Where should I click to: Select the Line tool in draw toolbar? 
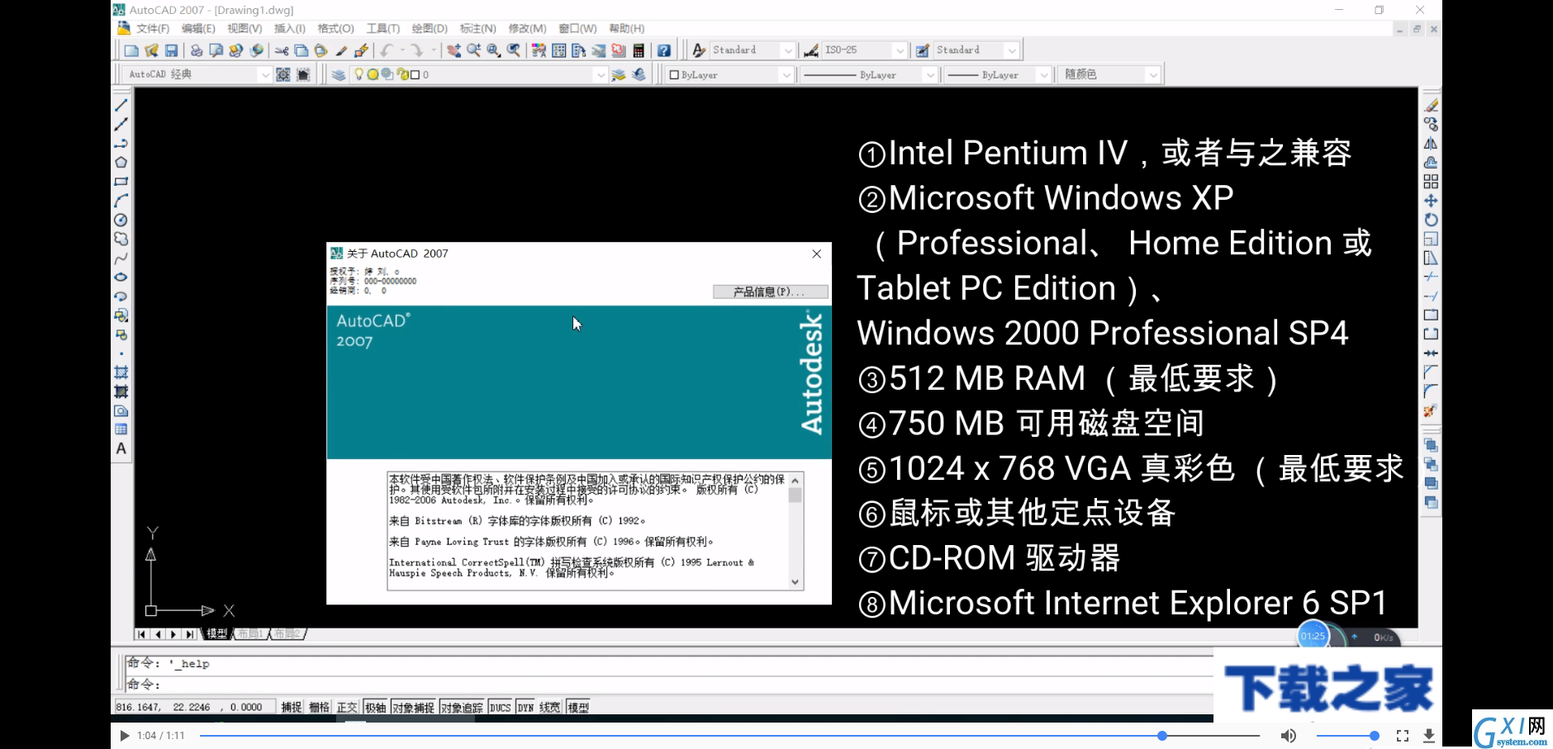point(121,106)
